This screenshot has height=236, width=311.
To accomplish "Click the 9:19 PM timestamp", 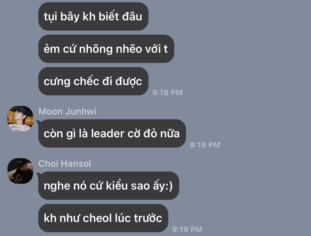I will tap(187, 229).
